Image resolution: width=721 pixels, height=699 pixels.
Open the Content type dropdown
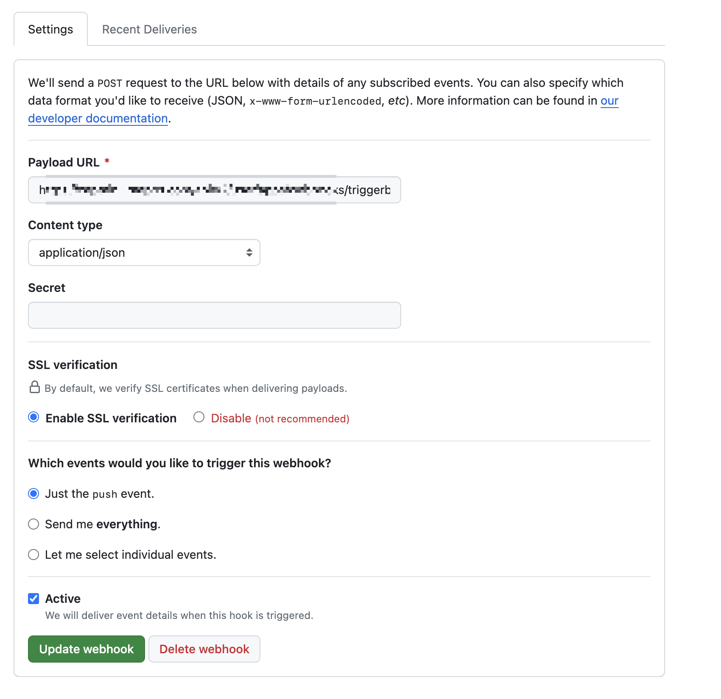[x=144, y=252]
